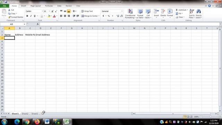The width and height of the screenshot is (222, 125).
Task: Click Insert cells icon
Action: (156, 11)
